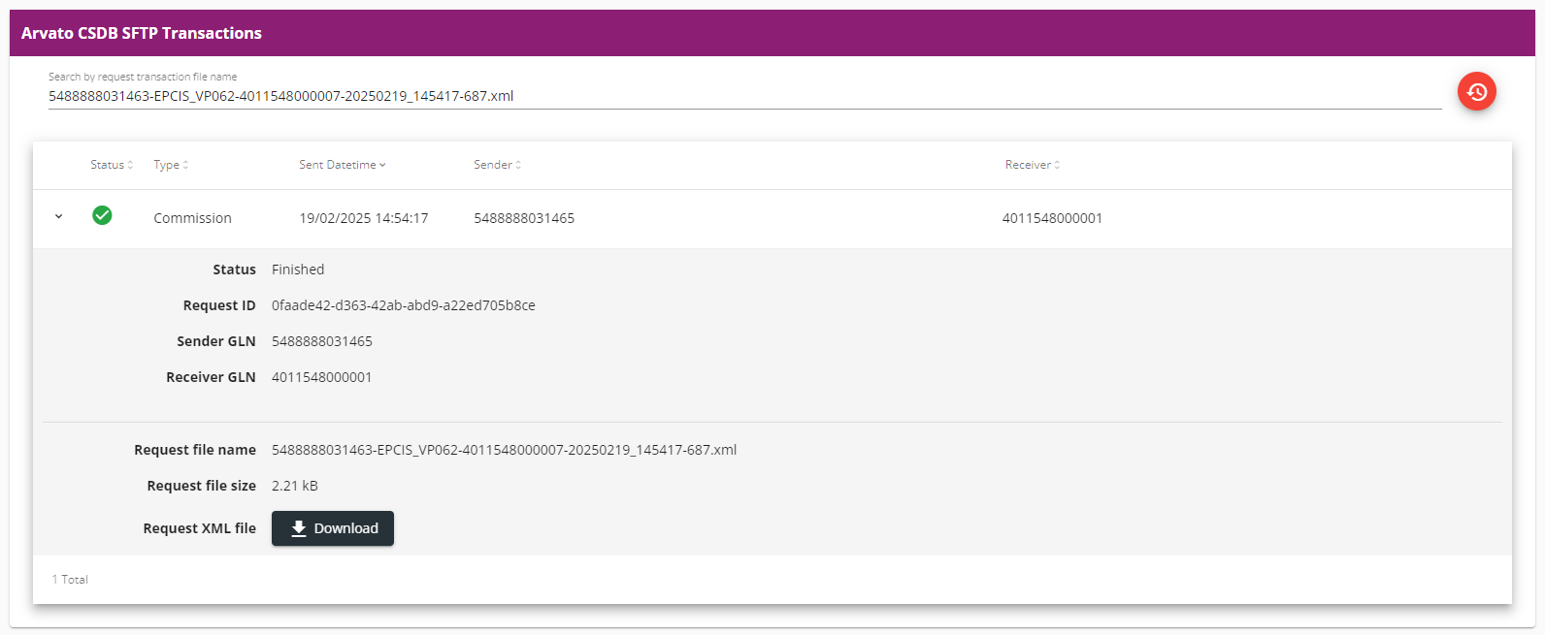
Task: Collapse the Commission transaction row
Action: (x=58, y=216)
